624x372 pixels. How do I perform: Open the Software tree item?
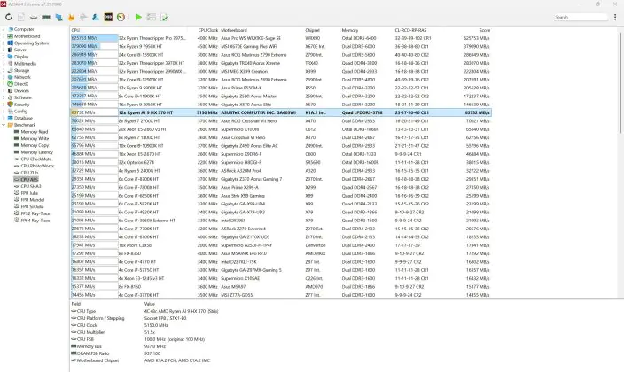(23, 97)
